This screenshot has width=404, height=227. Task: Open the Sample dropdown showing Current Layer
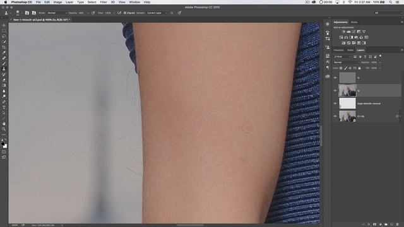157,13
